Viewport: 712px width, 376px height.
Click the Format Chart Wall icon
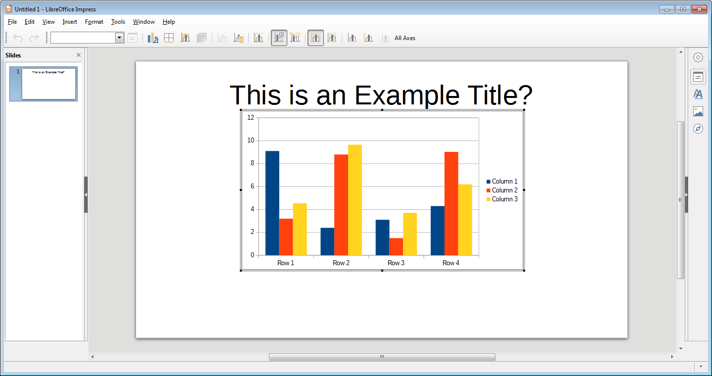click(185, 38)
